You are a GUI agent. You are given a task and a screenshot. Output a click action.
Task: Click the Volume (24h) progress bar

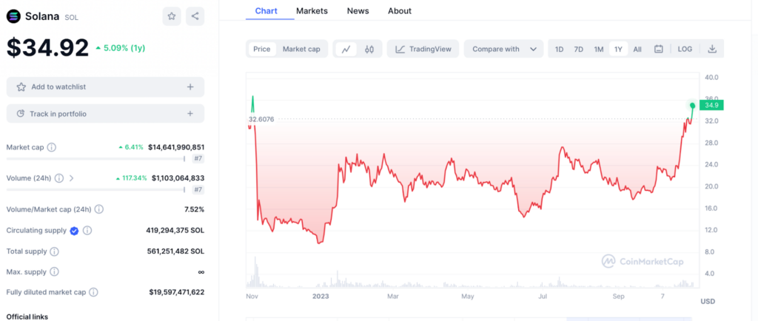click(95, 189)
